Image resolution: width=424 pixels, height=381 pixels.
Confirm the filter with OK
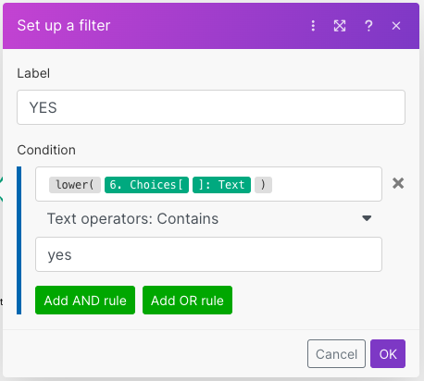tap(388, 354)
